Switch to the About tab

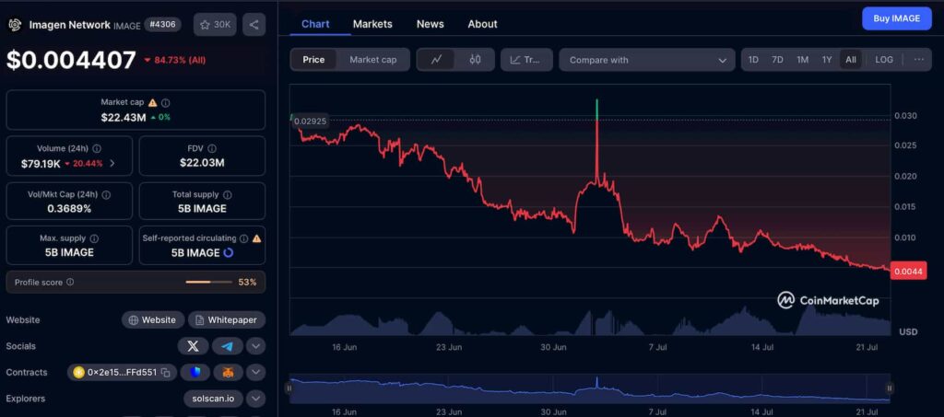(483, 24)
